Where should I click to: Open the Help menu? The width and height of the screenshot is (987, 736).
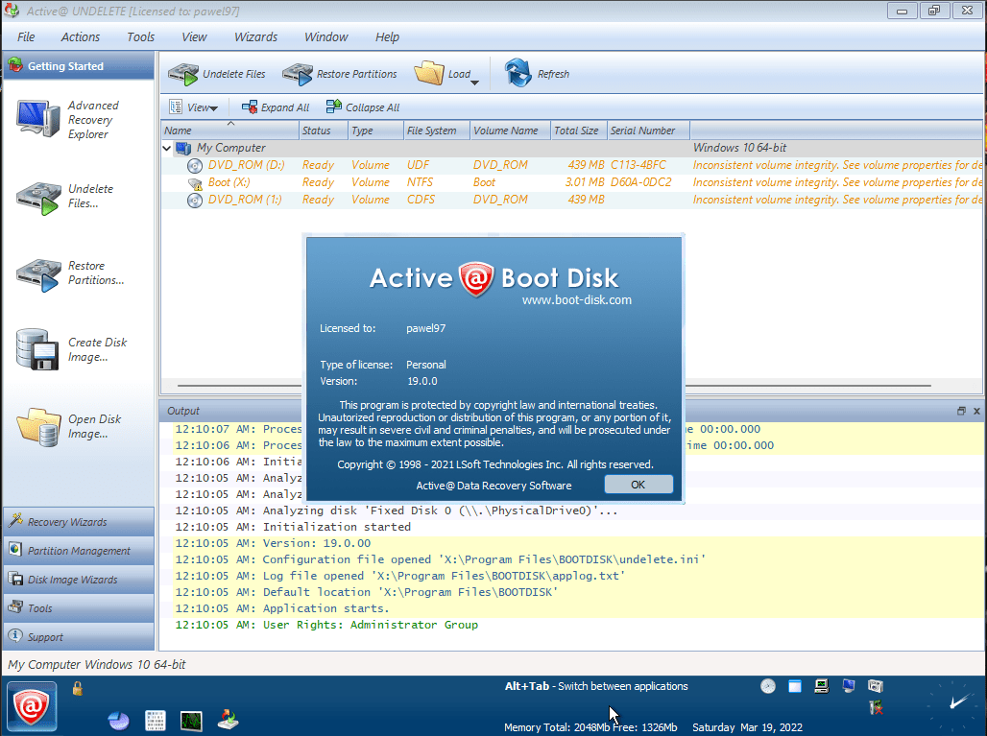click(x=387, y=37)
